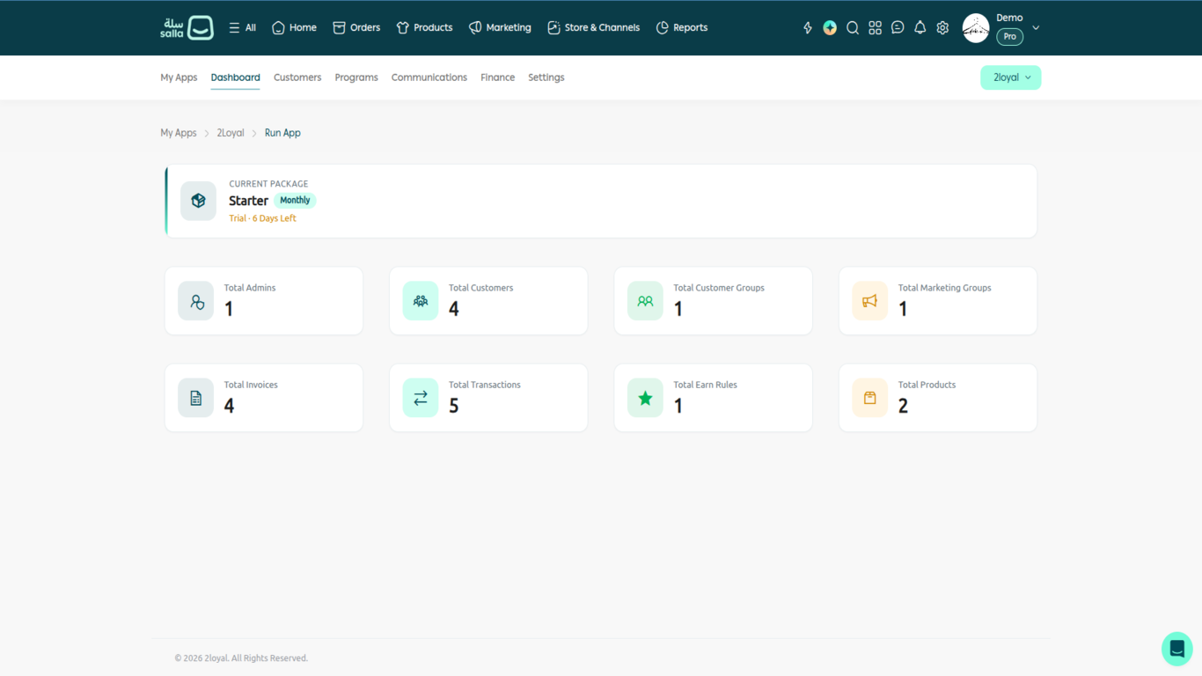The image size is (1202, 676).
Task: Open the search magnifier icon
Action: point(853,28)
